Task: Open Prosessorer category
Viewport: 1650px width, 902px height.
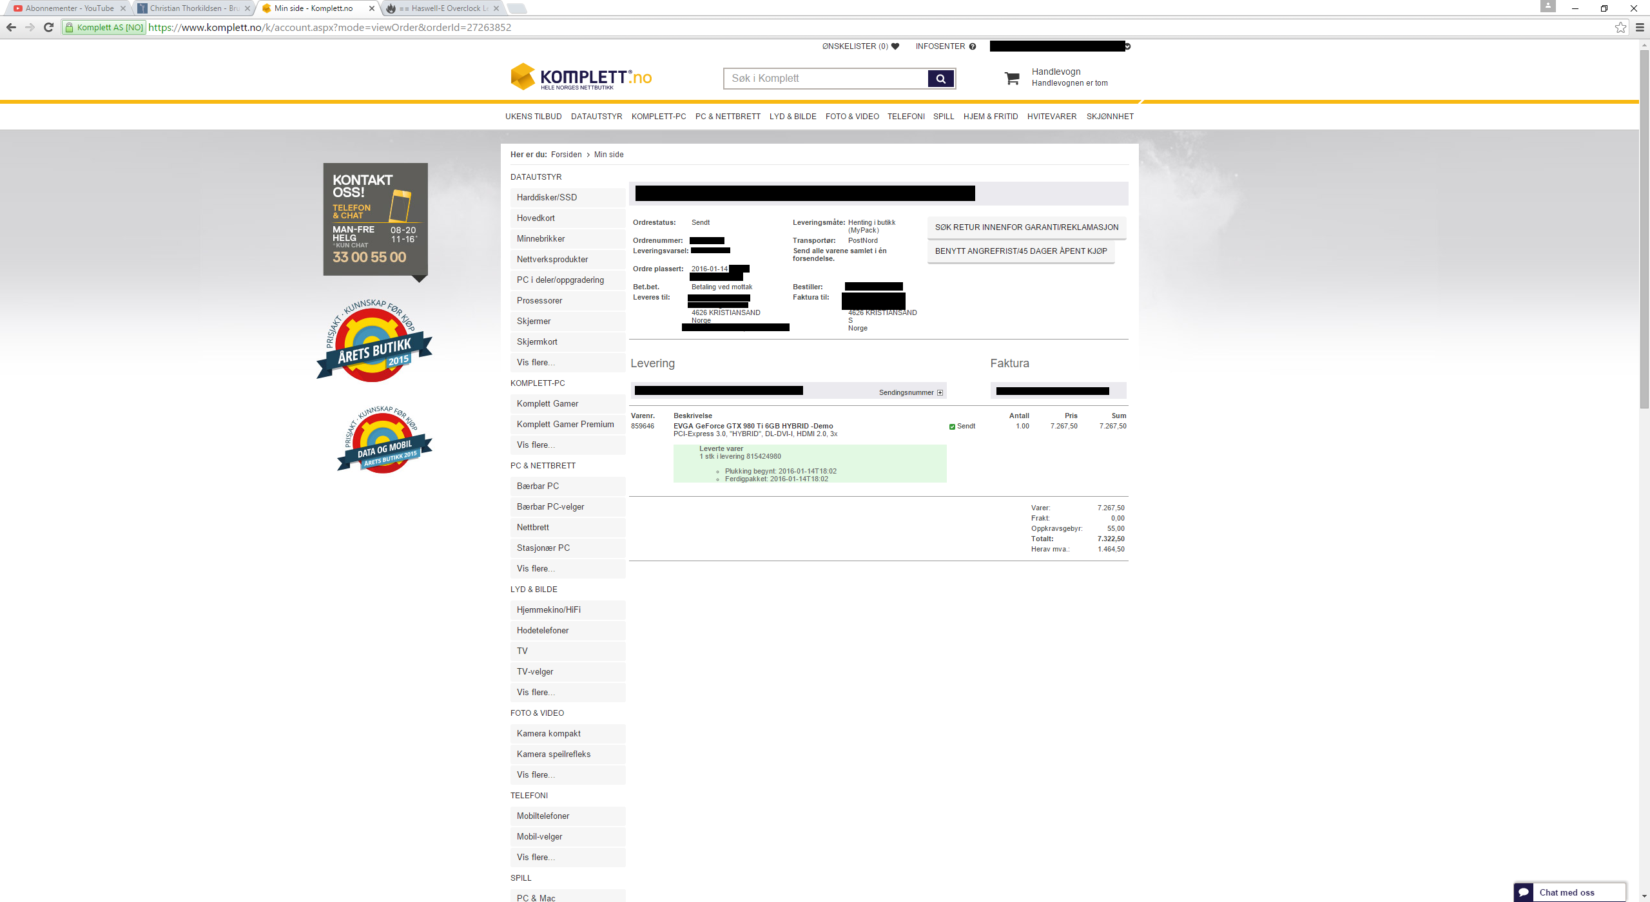Action: click(568, 301)
